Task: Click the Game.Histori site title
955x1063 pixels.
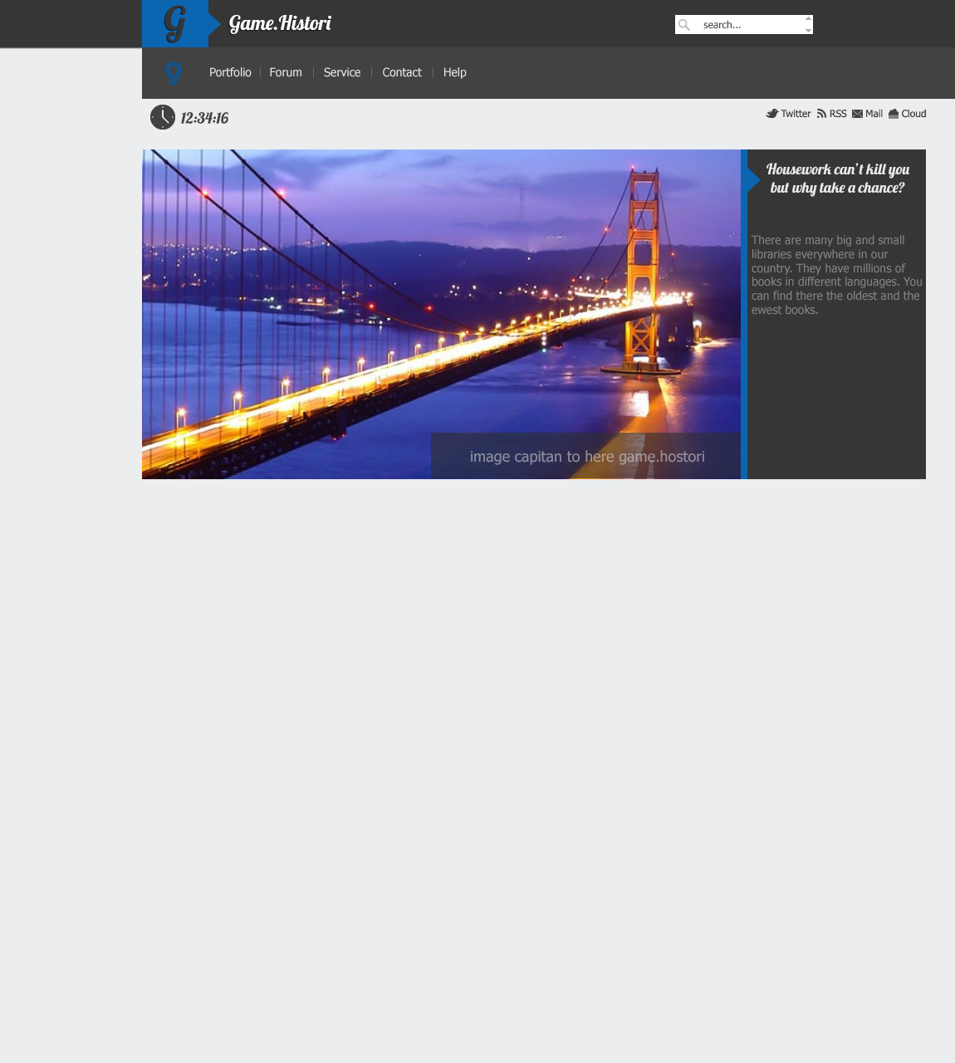Action: pyautogui.click(x=280, y=23)
